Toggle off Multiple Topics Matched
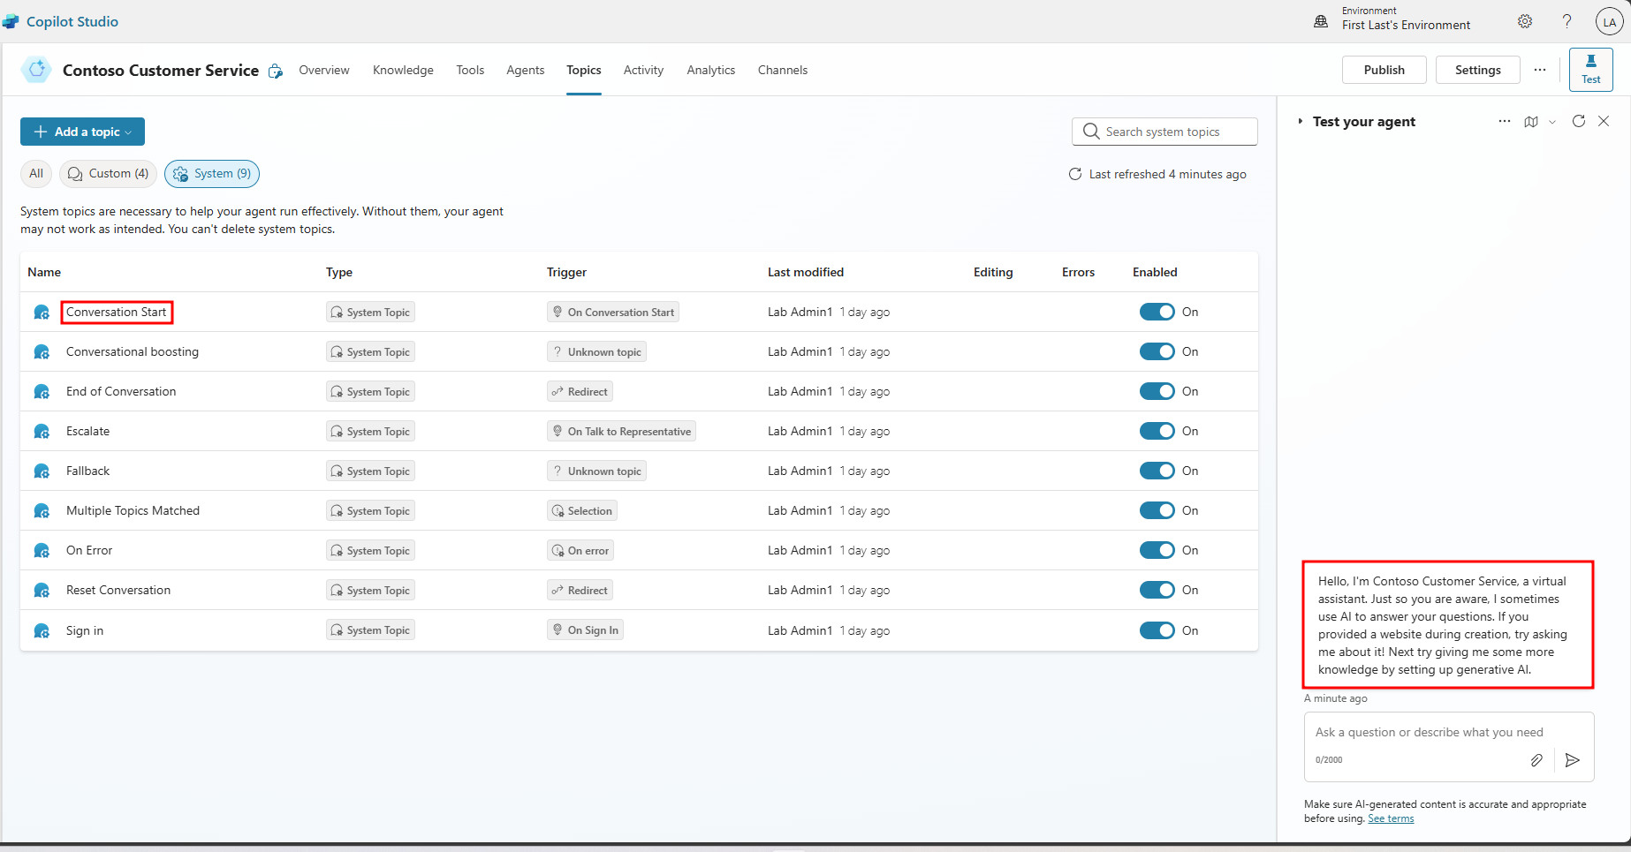Viewport: 1631px width, 852px height. (x=1157, y=510)
